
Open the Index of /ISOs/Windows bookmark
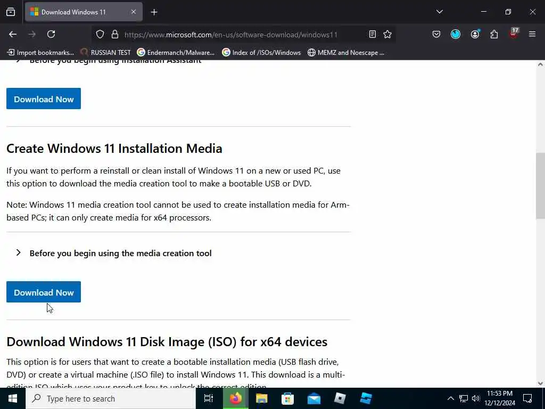261,53
